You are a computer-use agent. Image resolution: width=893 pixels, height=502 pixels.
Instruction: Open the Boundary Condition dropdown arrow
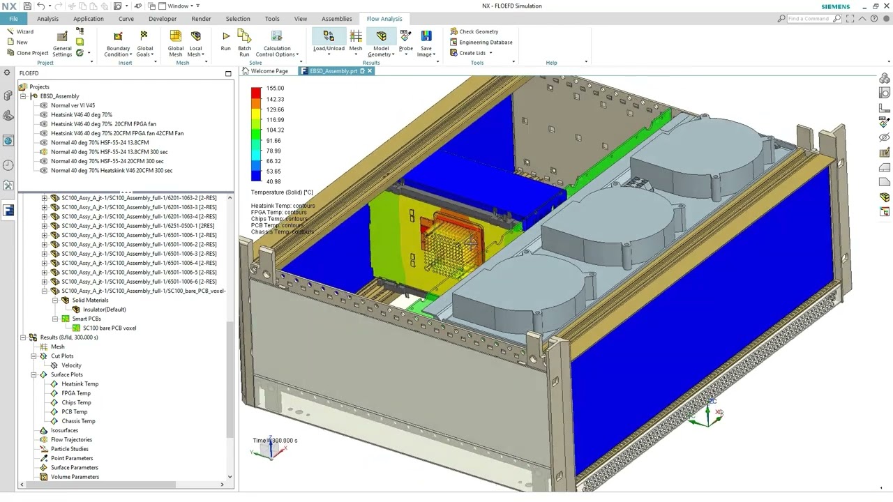[x=132, y=54]
